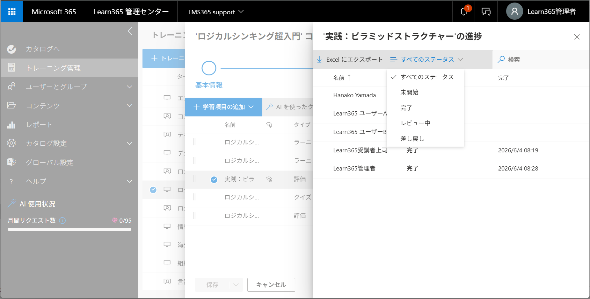Click the レポート bar chart icon

point(11,125)
